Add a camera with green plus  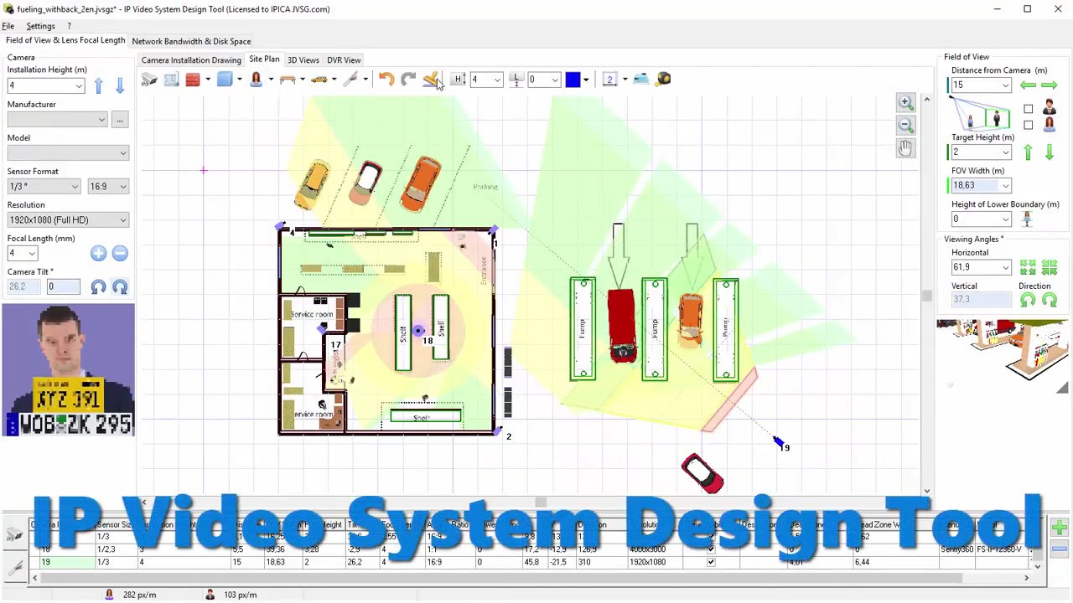pos(1060,528)
